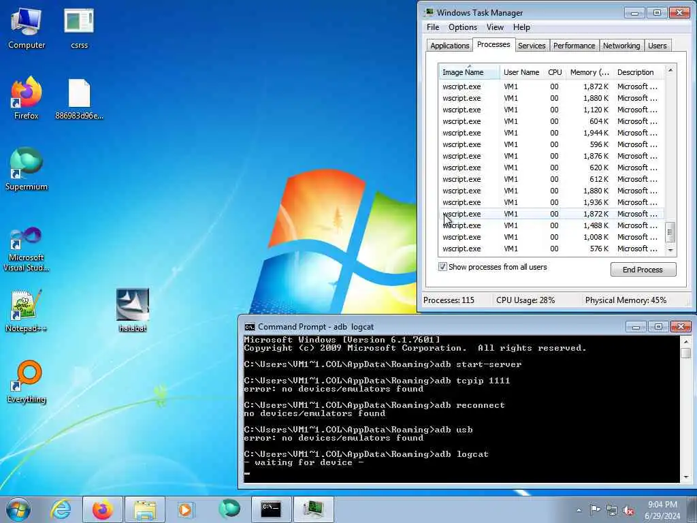Switch to the Users tab
697x523 pixels.
click(657, 46)
